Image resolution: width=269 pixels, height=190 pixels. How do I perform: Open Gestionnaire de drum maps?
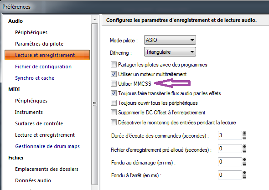[x=47, y=146]
